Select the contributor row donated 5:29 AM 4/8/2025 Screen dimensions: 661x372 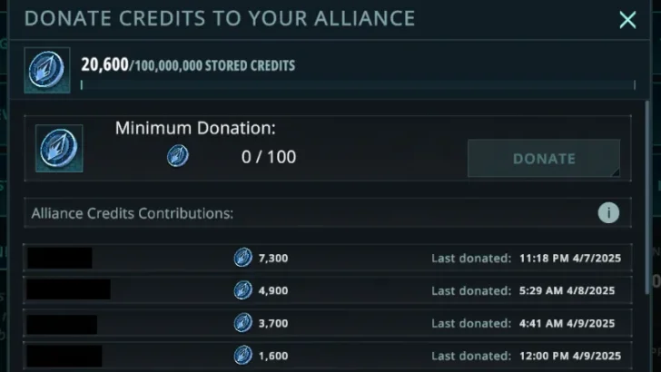pyautogui.click(x=327, y=290)
